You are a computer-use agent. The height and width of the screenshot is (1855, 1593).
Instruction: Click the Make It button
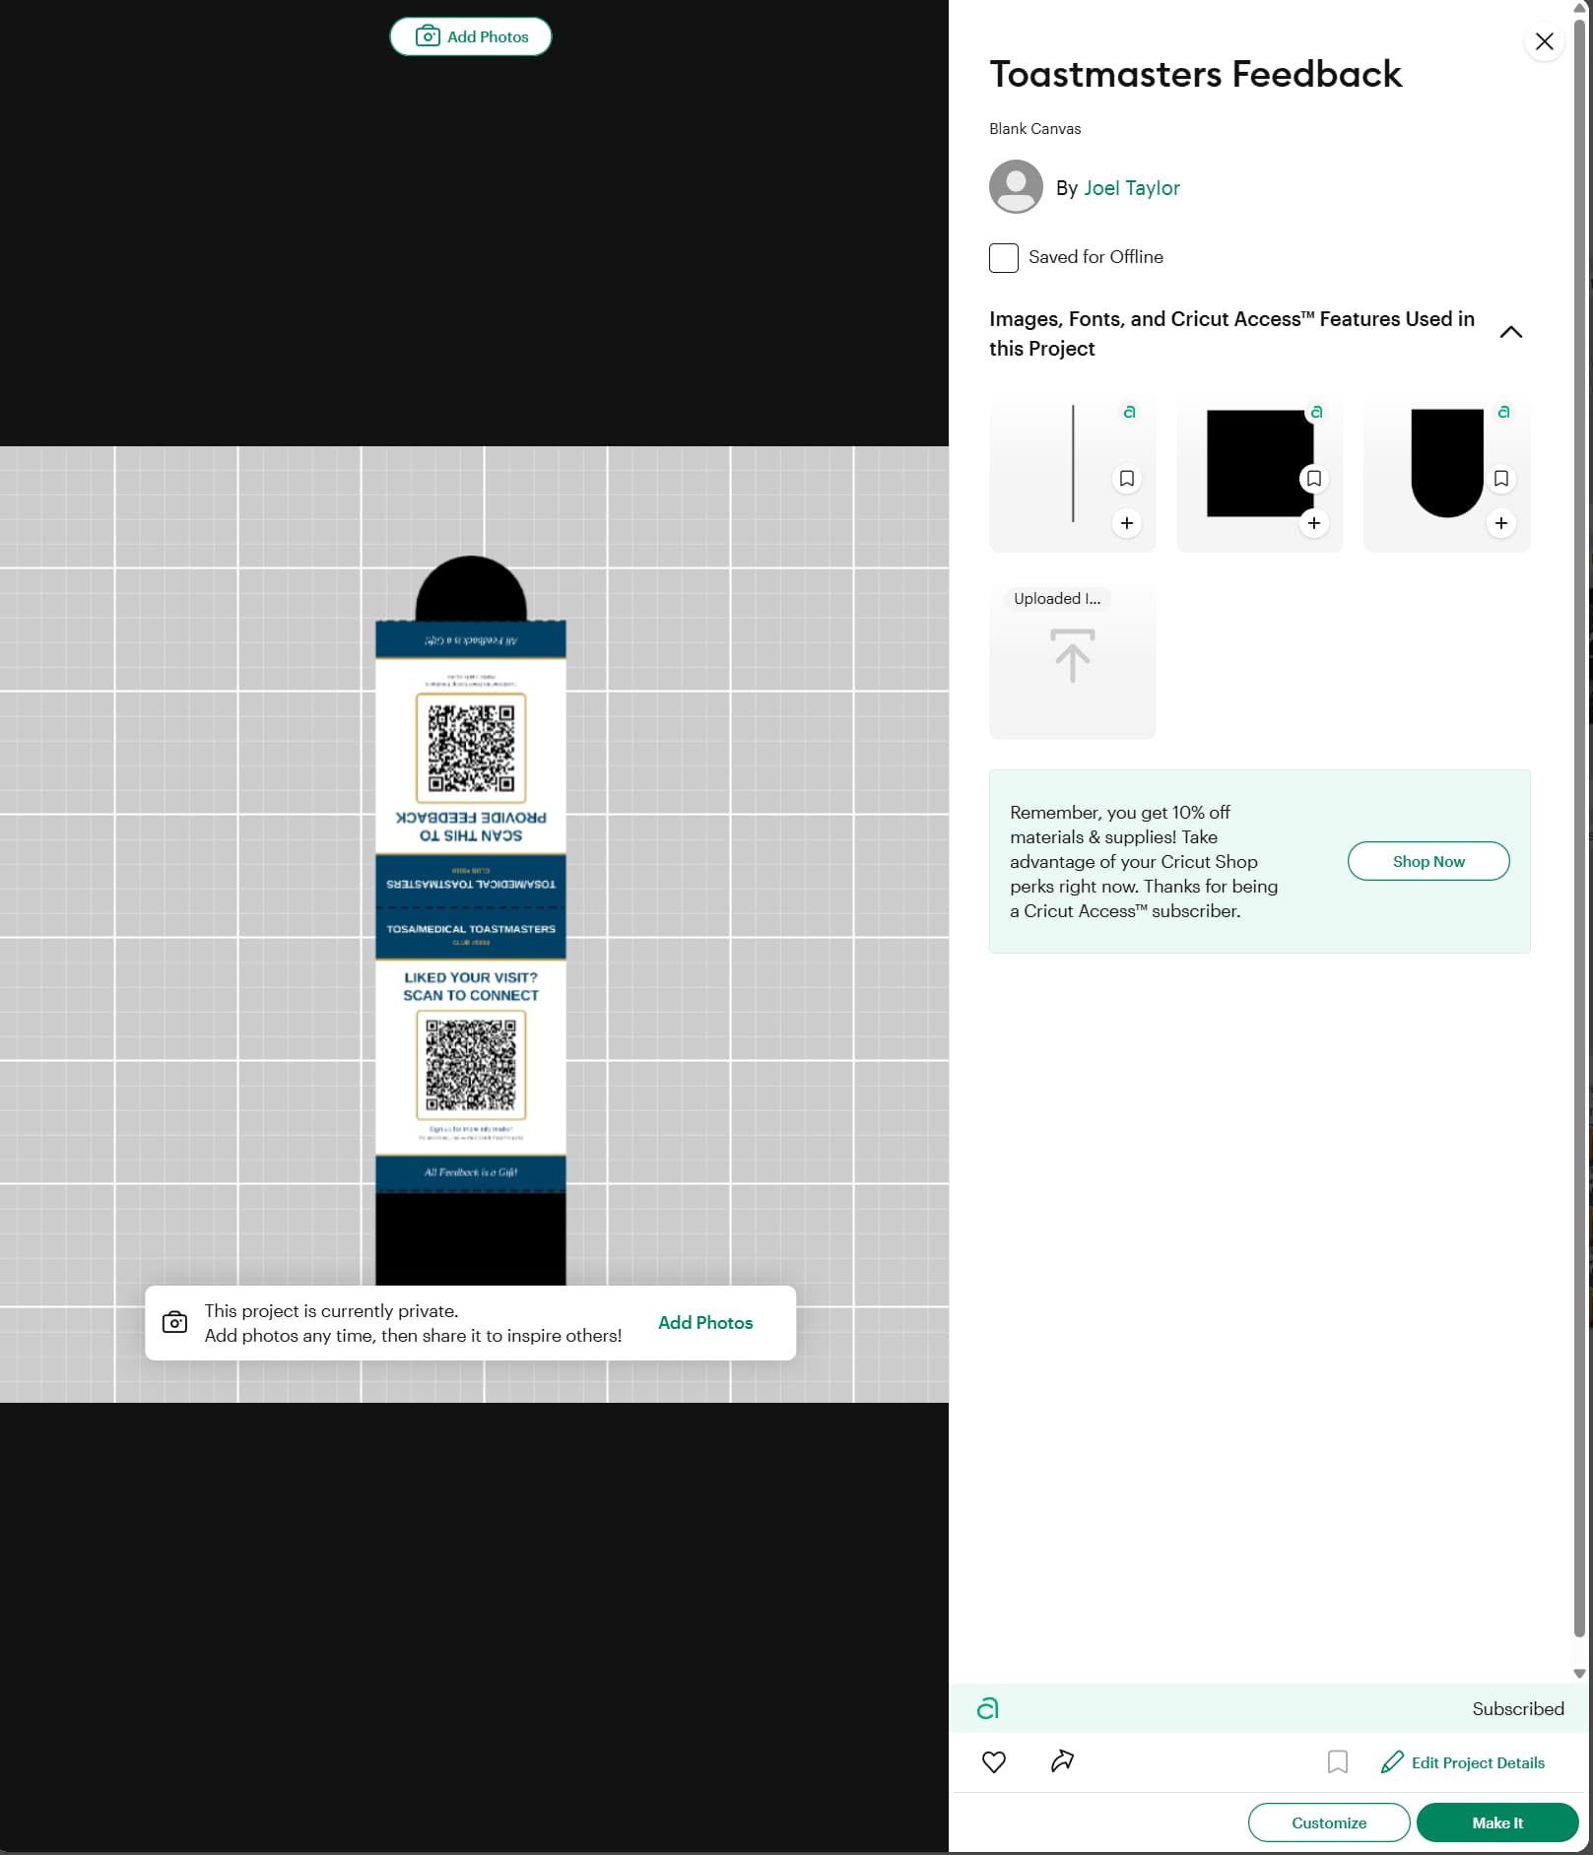(x=1497, y=1822)
